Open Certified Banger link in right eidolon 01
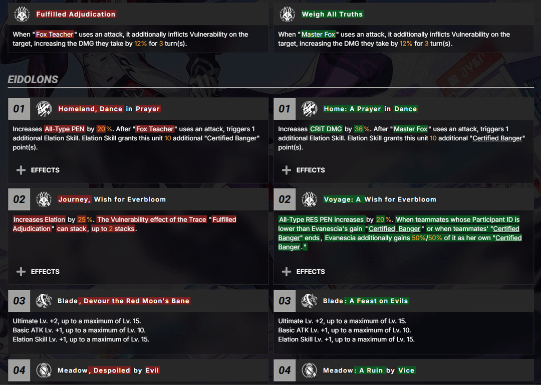Viewport: 541px width, 385px height. pyautogui.click(x=497, y=138)
